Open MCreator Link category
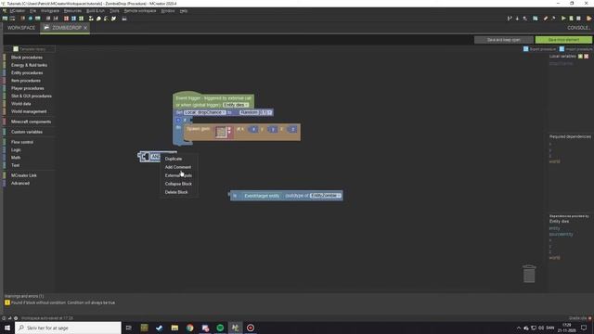Viewport: 594px width, 334px height. pos(24,175)
